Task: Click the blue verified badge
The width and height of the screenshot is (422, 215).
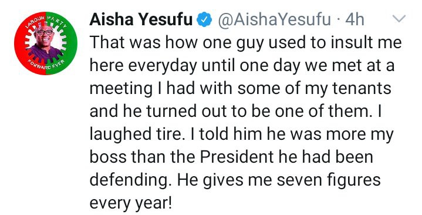Action: [x=204, y=20]
